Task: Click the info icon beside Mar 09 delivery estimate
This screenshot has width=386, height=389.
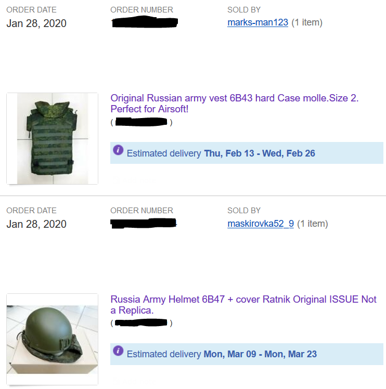Action: pos(118,351)
